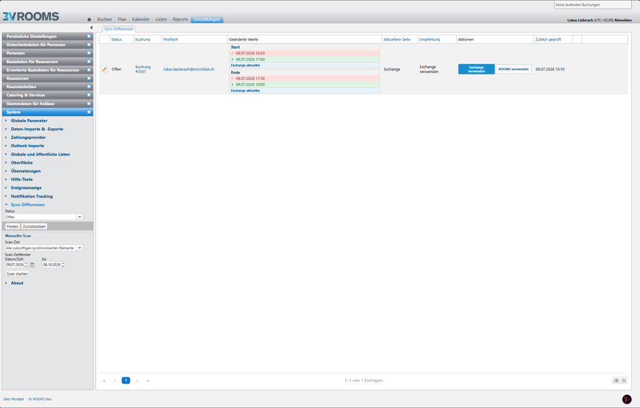Star the Stammdaten für Anlässe section
This screenshot has width=640, height=408.
(x=89, y=104)
